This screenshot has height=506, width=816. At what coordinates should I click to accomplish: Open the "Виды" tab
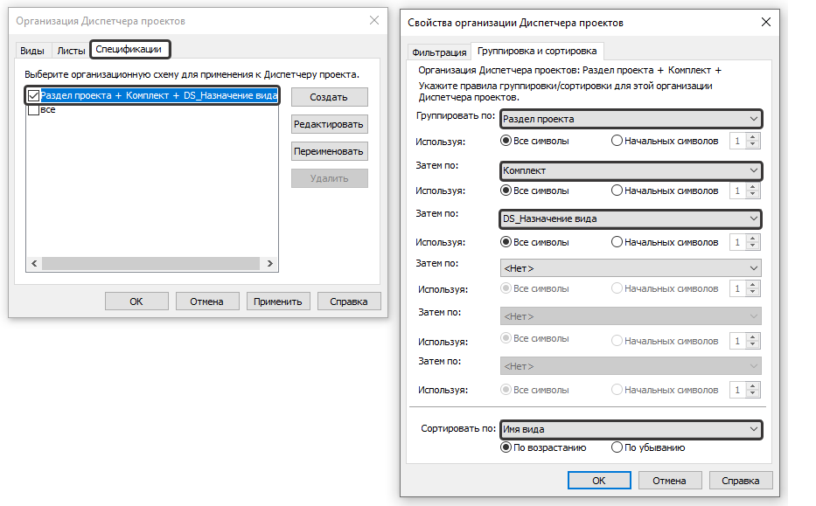[32, 51]
